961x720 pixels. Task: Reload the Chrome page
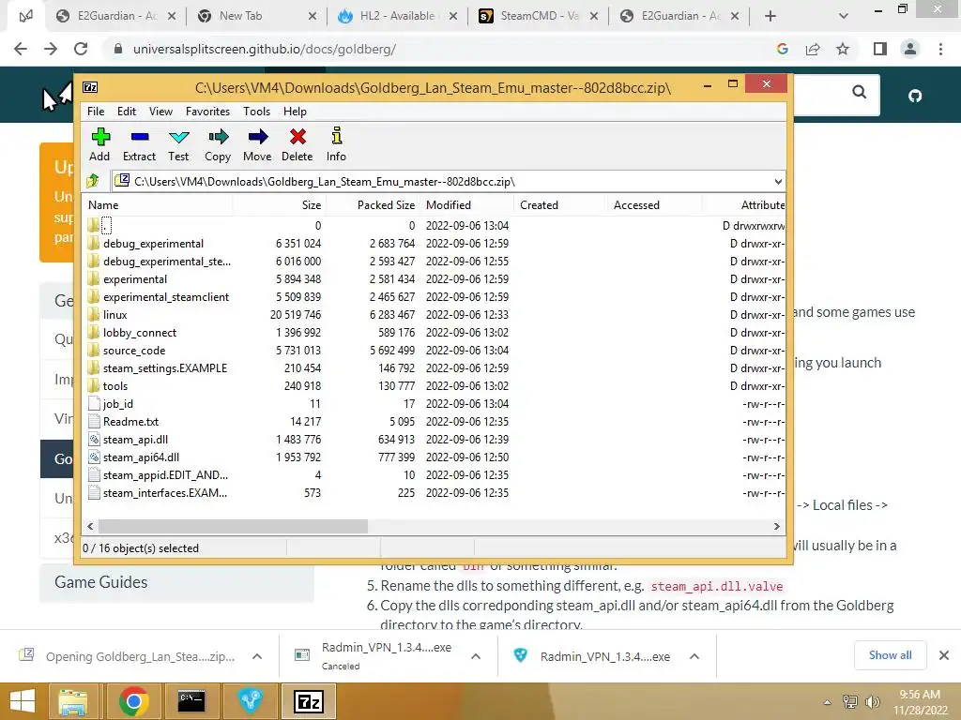pos(81,49)
